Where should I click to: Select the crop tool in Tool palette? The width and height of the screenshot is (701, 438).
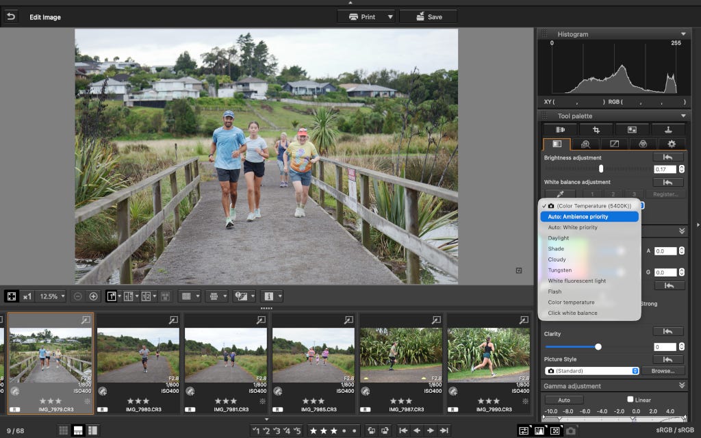(x=596, y=129)
